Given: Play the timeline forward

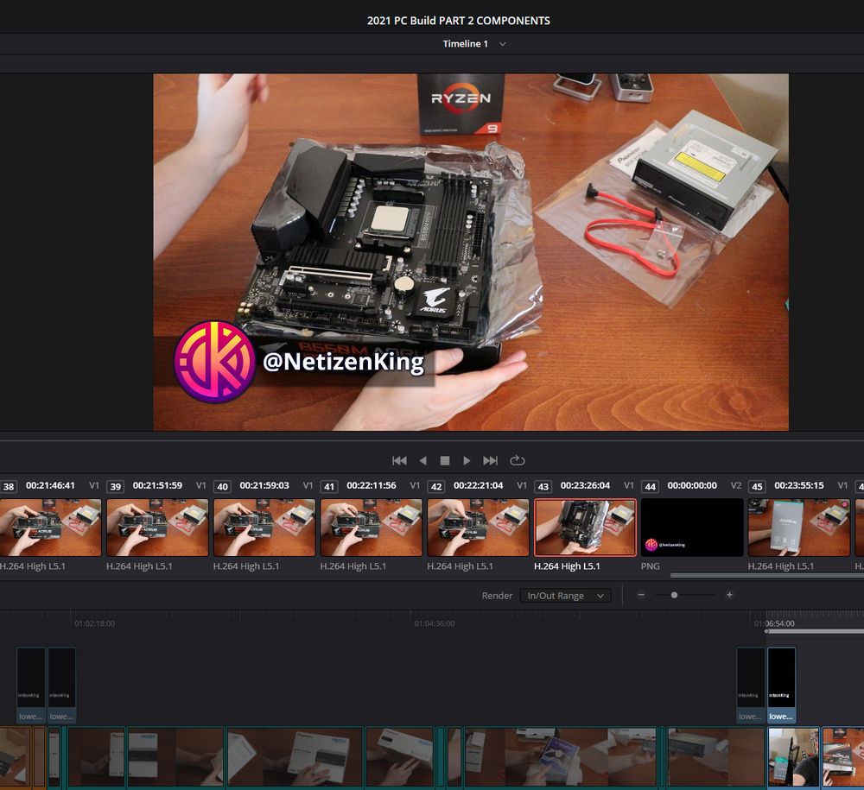Looking at the screenshot, I should pyautogui.click(x=467, y=460).
